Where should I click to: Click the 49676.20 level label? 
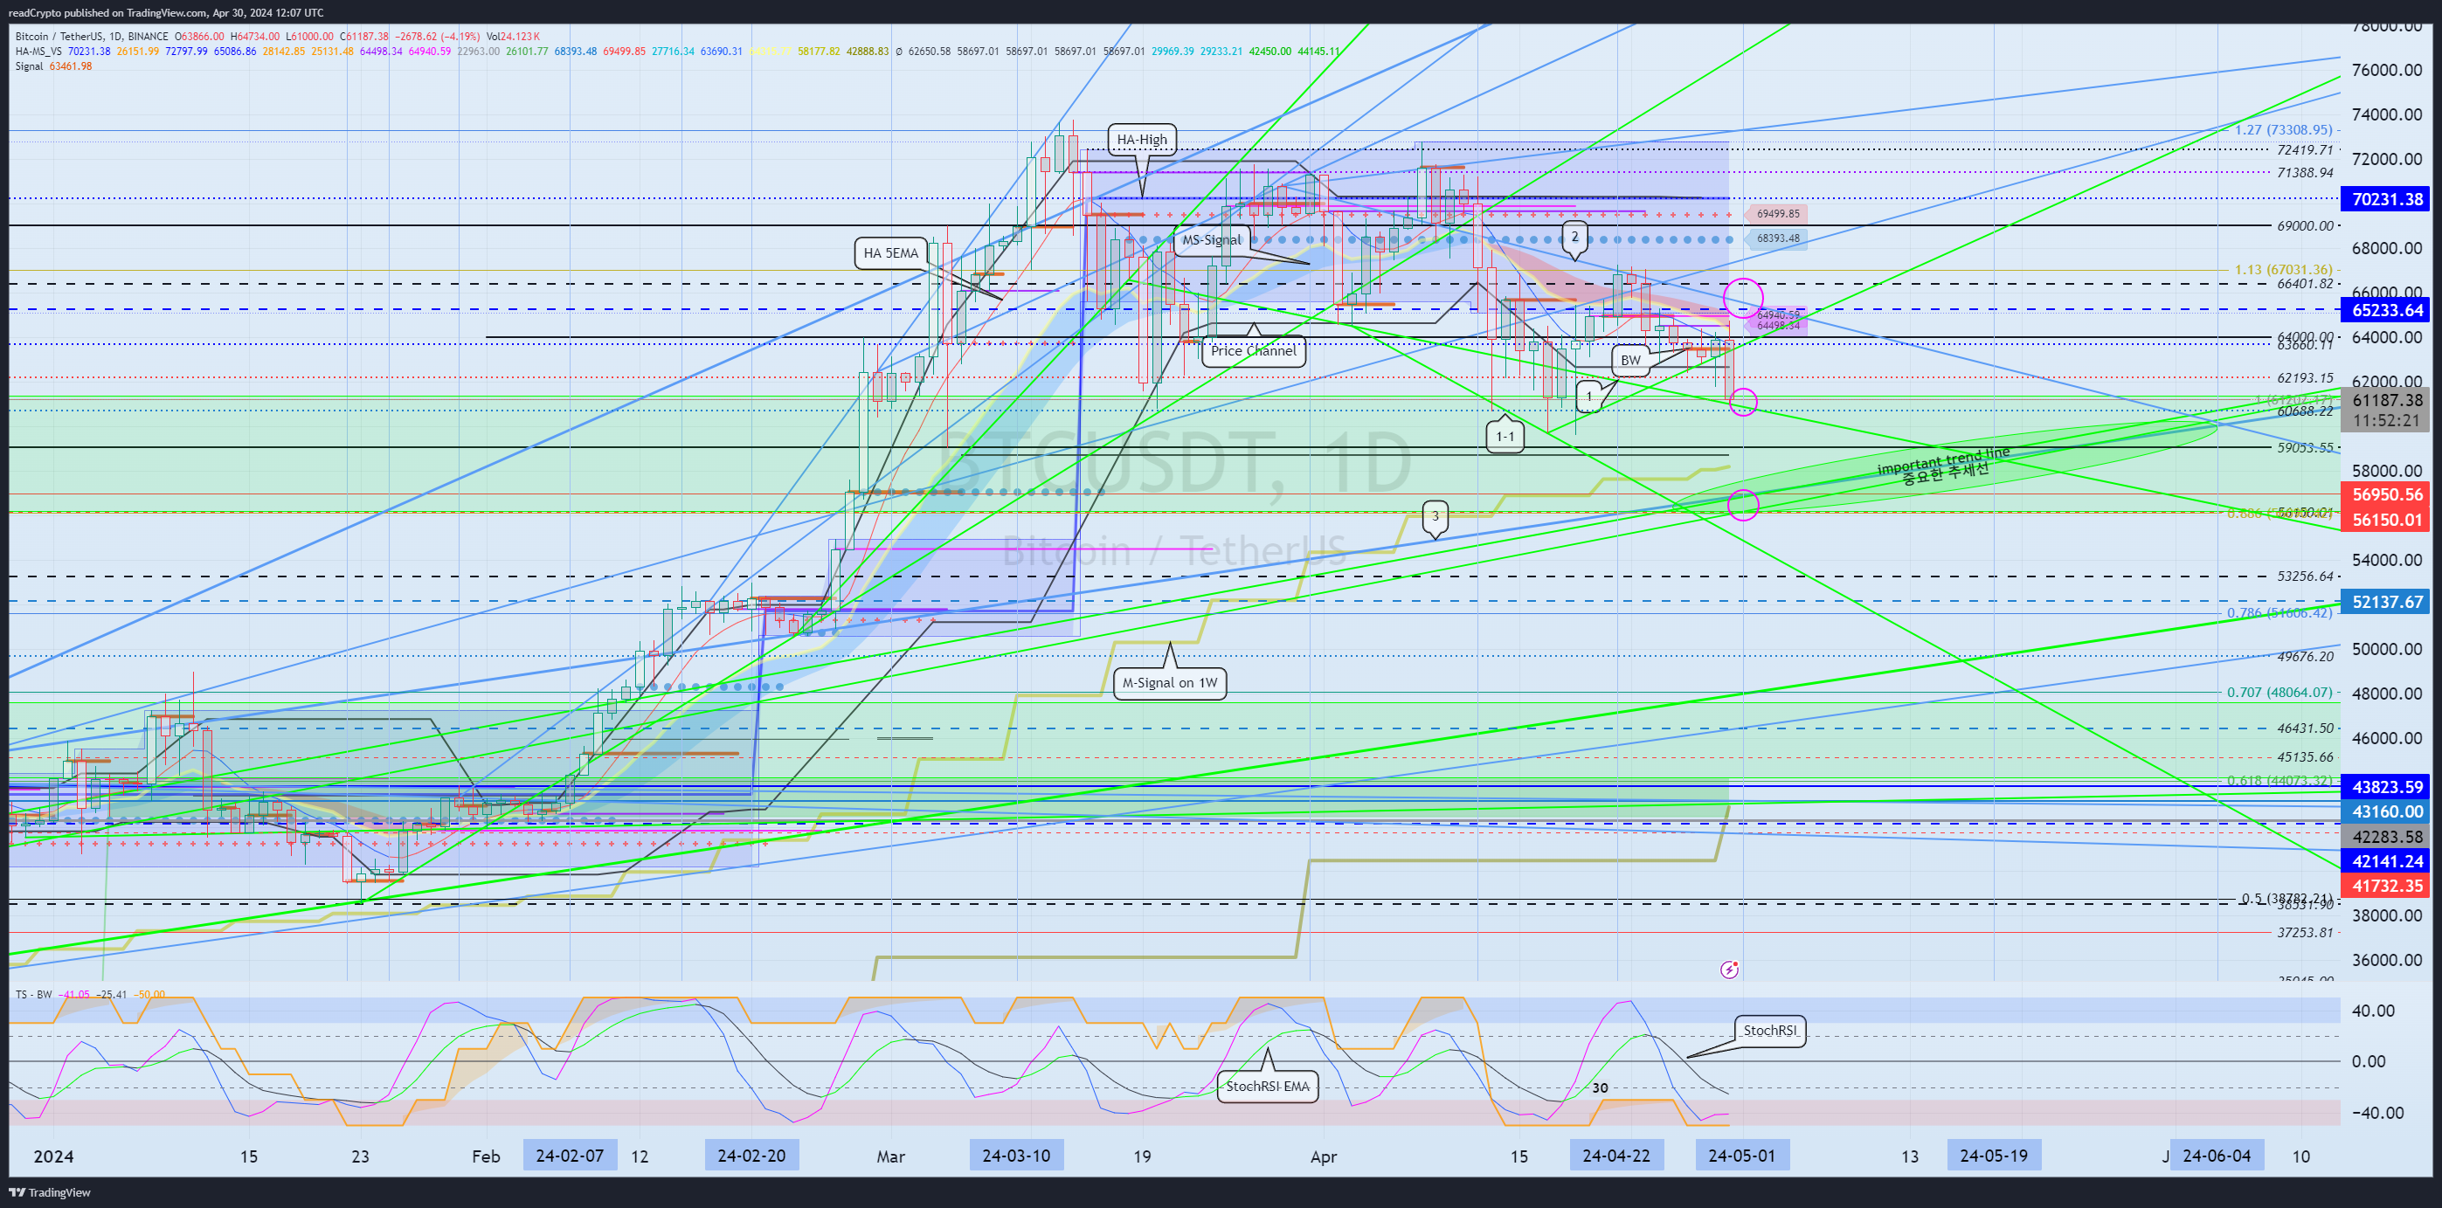point(2305,657)
